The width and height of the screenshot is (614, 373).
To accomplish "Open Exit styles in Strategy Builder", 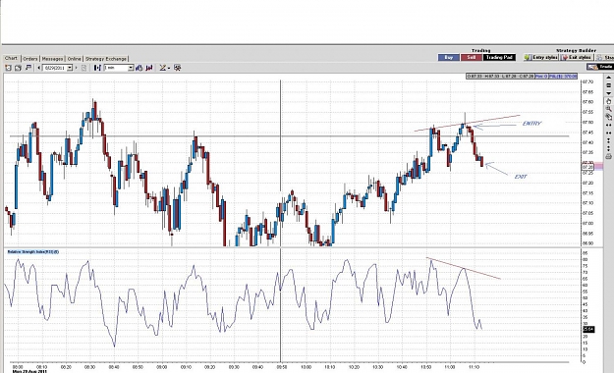I will pos(576,58).
